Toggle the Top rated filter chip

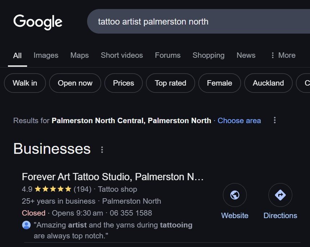tap(171, 83)
